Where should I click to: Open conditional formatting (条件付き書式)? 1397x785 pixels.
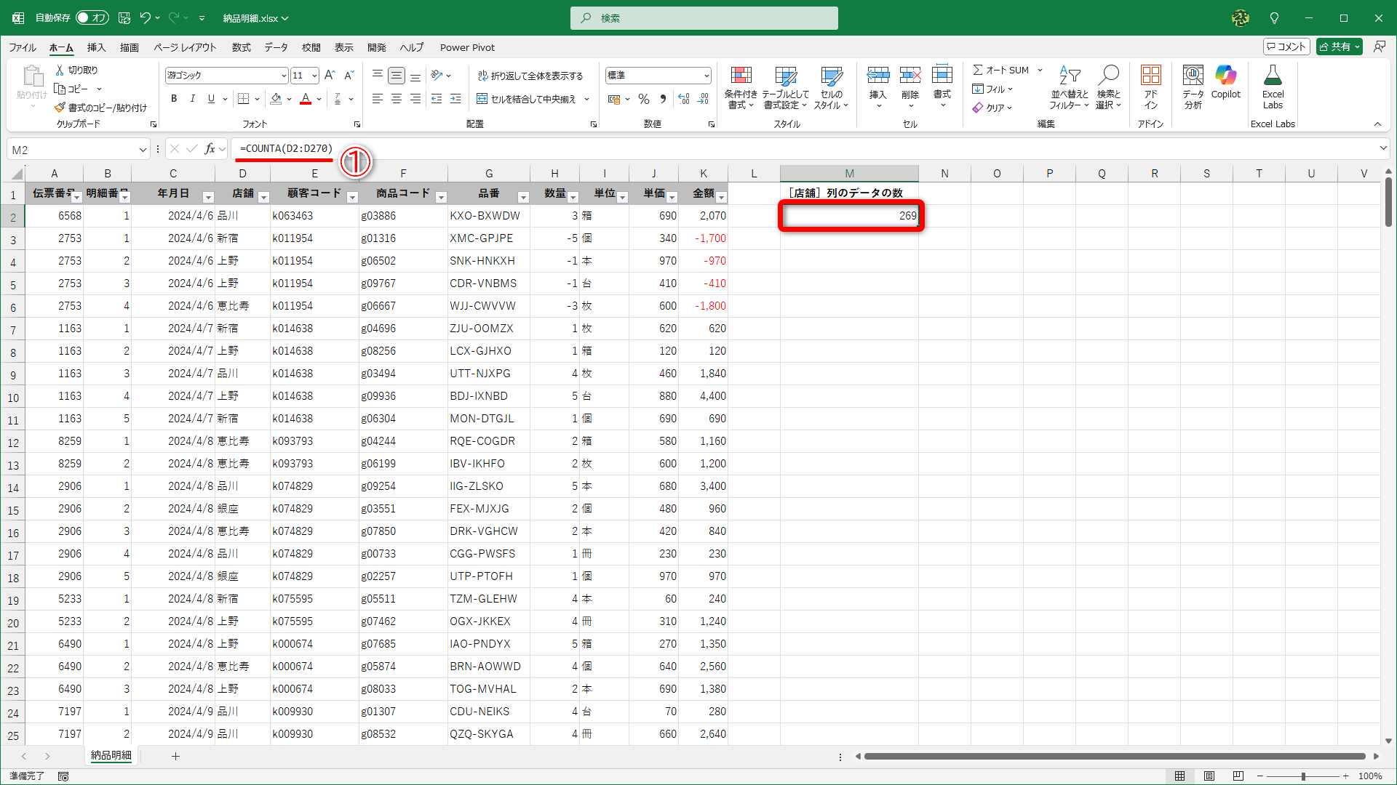point(741,87)
